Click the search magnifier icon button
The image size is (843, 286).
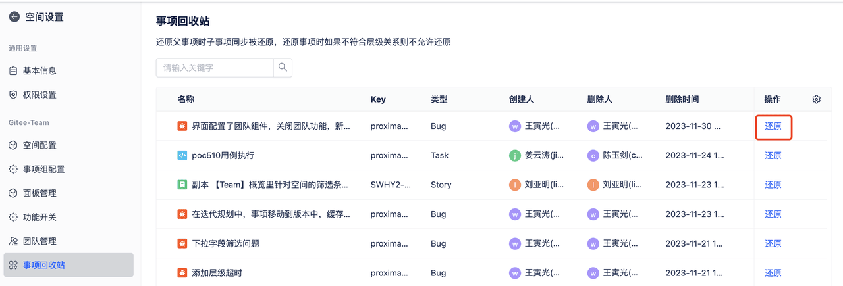pos(283,68)
